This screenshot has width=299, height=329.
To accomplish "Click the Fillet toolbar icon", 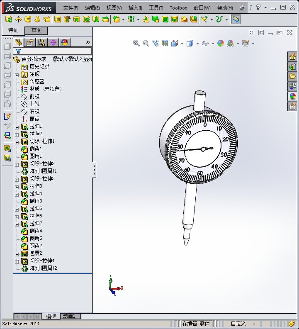I will point(116,19).
